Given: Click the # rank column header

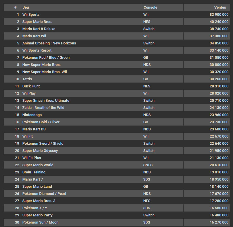Looking at the screenshot, I should pos(16,7).
